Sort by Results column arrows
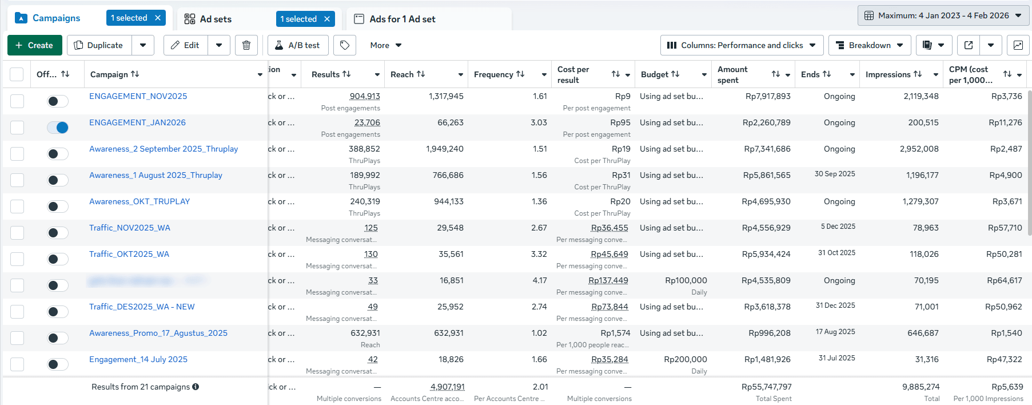 (346, 74)
